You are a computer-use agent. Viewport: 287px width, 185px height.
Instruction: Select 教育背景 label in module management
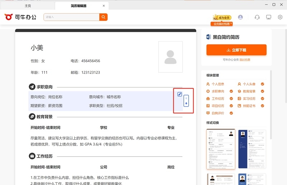(x=249, y=91)
